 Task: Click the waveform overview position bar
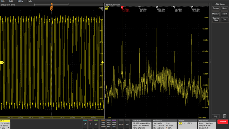52,5
